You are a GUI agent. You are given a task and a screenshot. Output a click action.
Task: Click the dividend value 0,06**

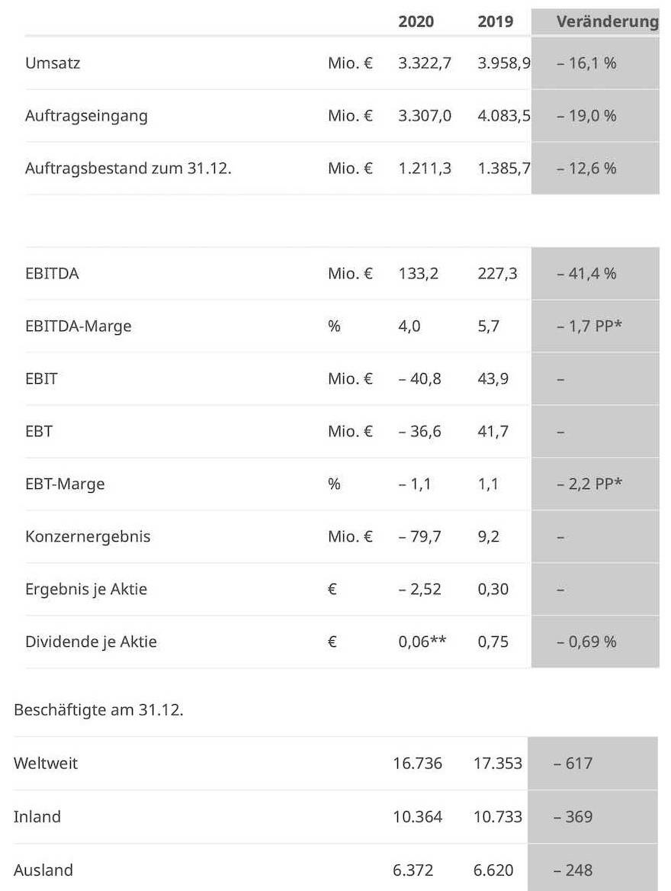click(422, 642)
